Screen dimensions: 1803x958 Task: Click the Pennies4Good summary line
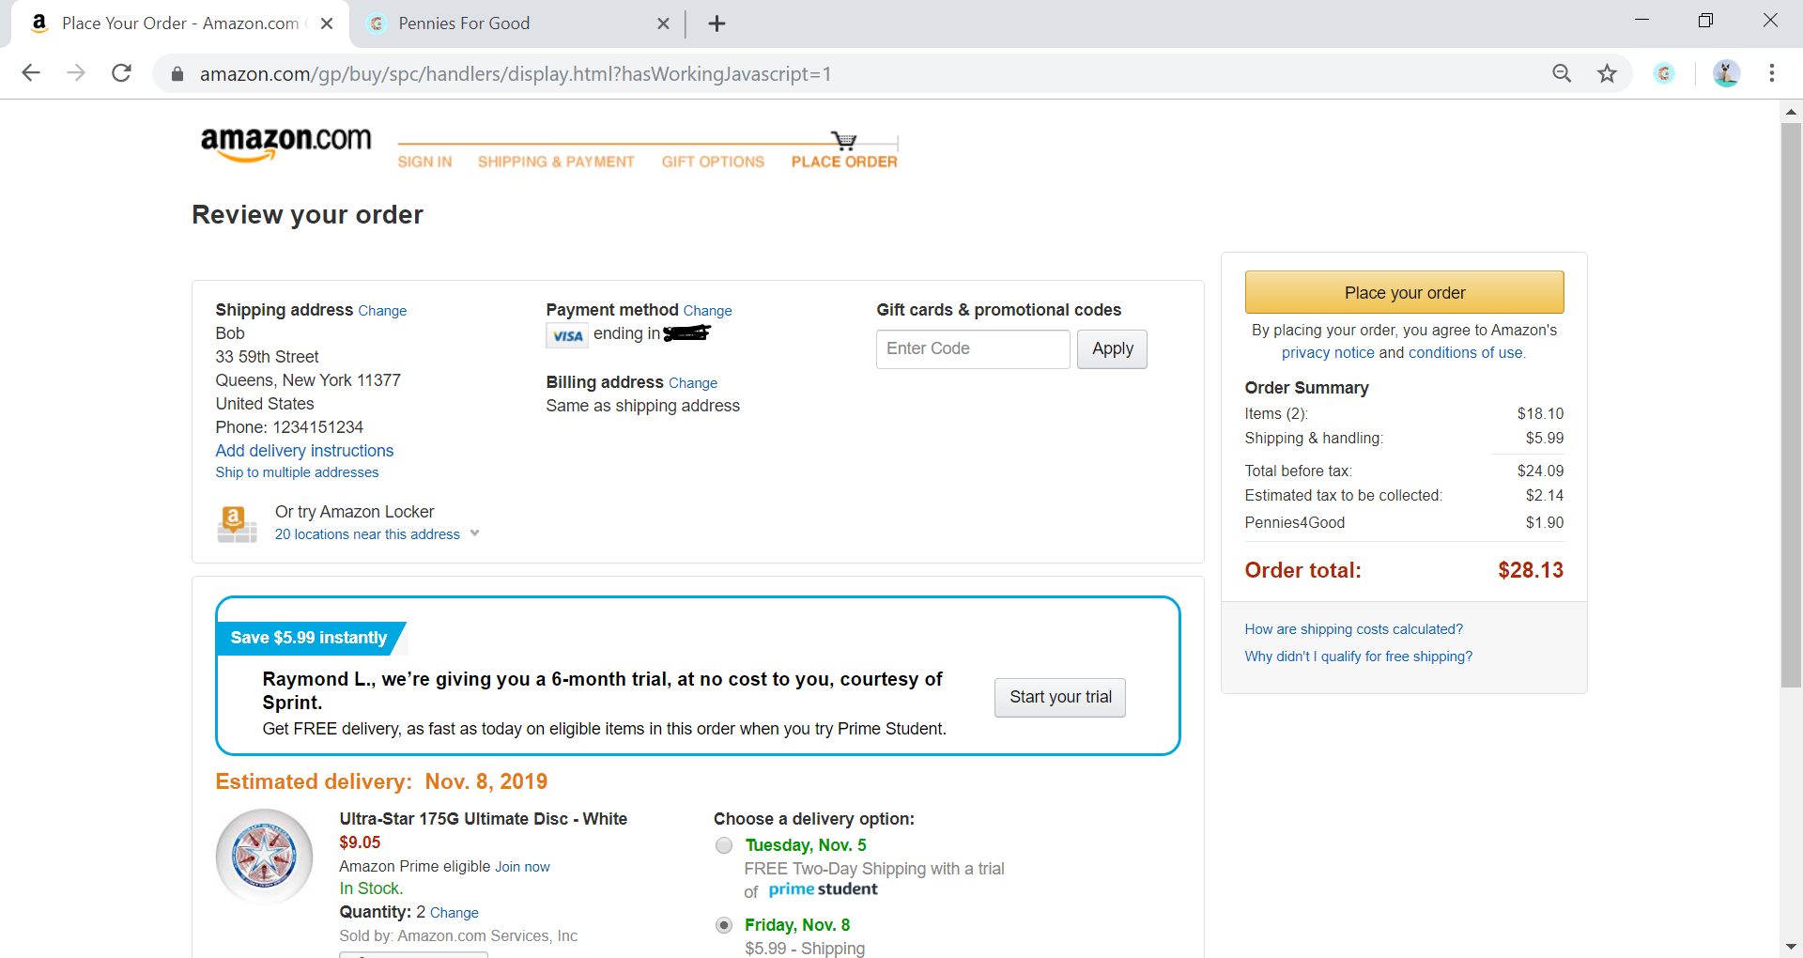[1404, 522]
